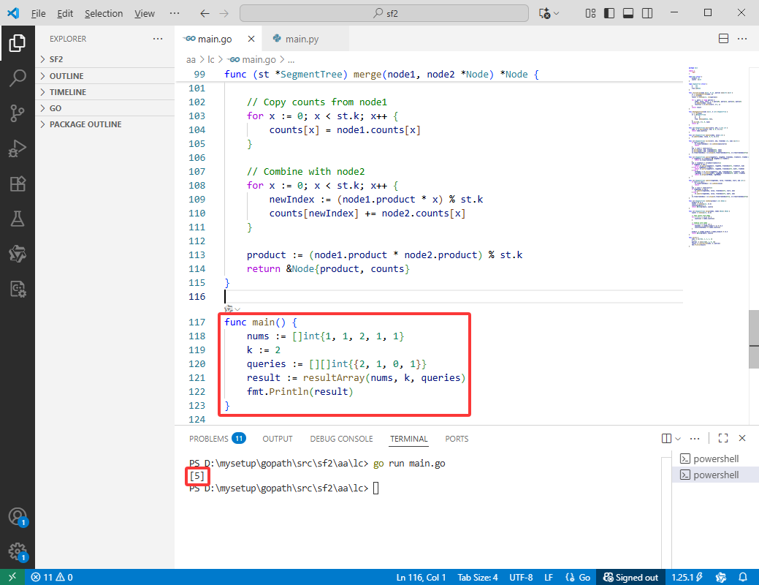Open the File menu
Viewport: 759px width, 585px height.
[38, 14]
